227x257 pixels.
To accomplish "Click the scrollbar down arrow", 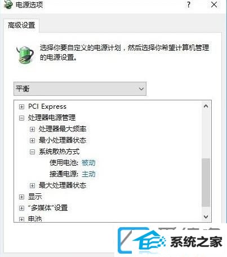I will coord(206,216).
